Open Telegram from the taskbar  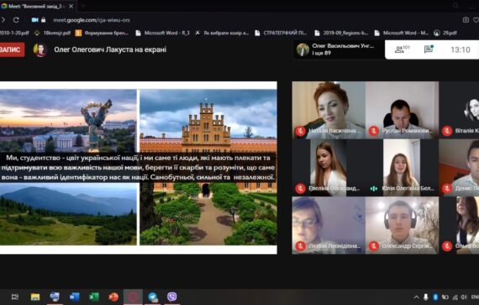point(153,297)
